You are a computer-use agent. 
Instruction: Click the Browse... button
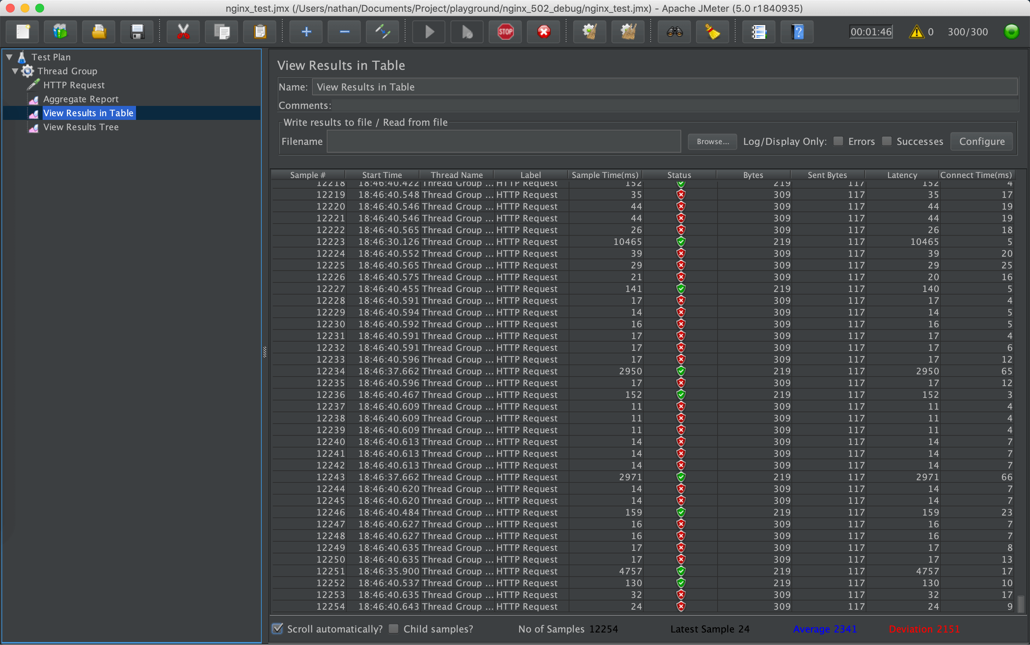click(x=712, y=141)
